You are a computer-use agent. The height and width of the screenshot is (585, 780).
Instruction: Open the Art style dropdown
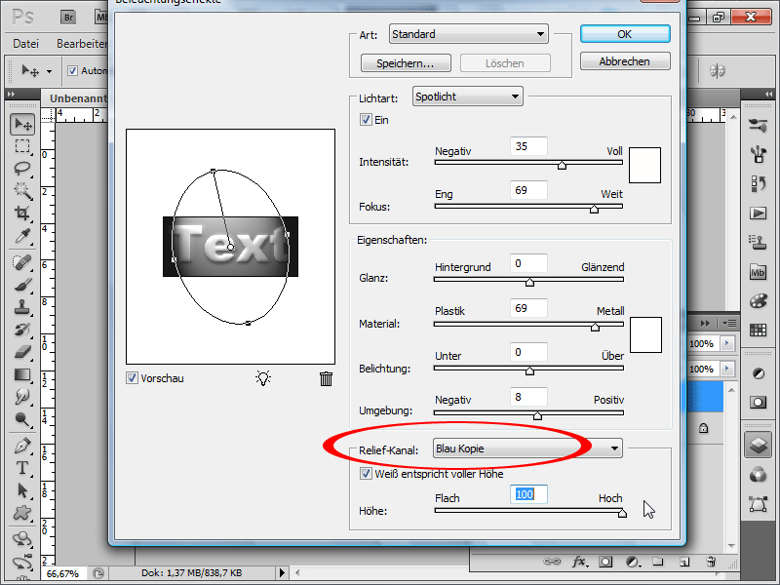[x=469, y=34]
